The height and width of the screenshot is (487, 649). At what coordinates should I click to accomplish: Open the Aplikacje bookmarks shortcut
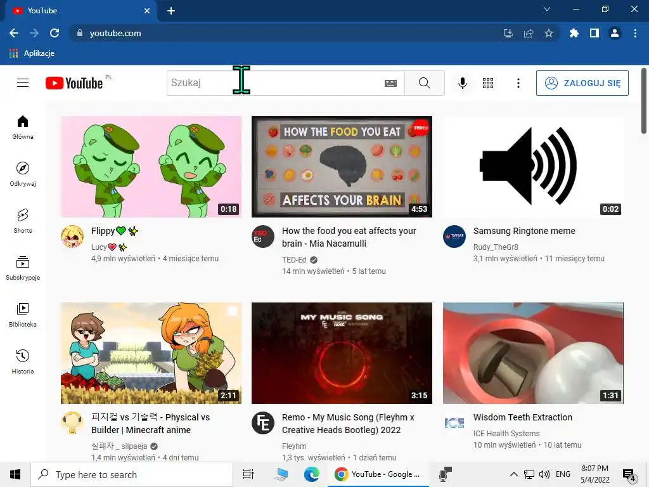pos(32,53)
